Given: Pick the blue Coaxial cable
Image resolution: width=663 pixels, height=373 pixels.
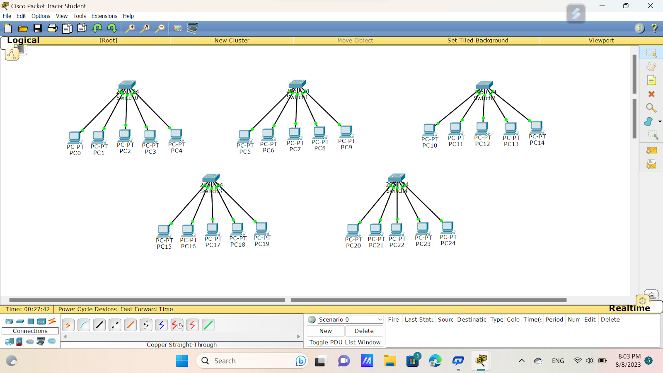Looking at the screenshot, I should [x=162, y=325].
